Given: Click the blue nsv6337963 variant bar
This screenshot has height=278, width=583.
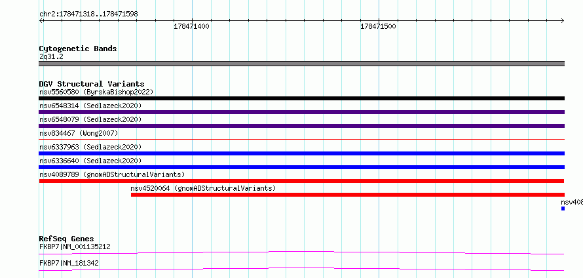Looking at the screenshot, I should [301, 153].
